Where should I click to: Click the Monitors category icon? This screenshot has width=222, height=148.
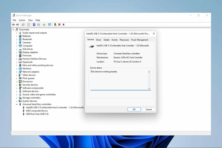[x=20, y=69]
